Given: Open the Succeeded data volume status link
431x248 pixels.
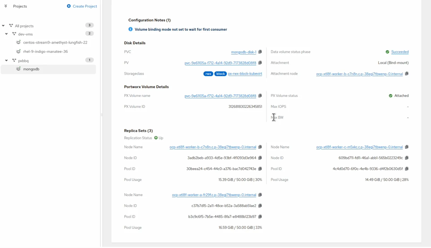Looking at the screenshot, I should 400,52.
